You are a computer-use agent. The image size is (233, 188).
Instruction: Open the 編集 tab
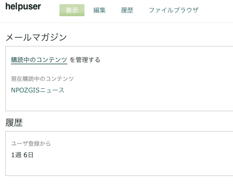tap(100, 10)
